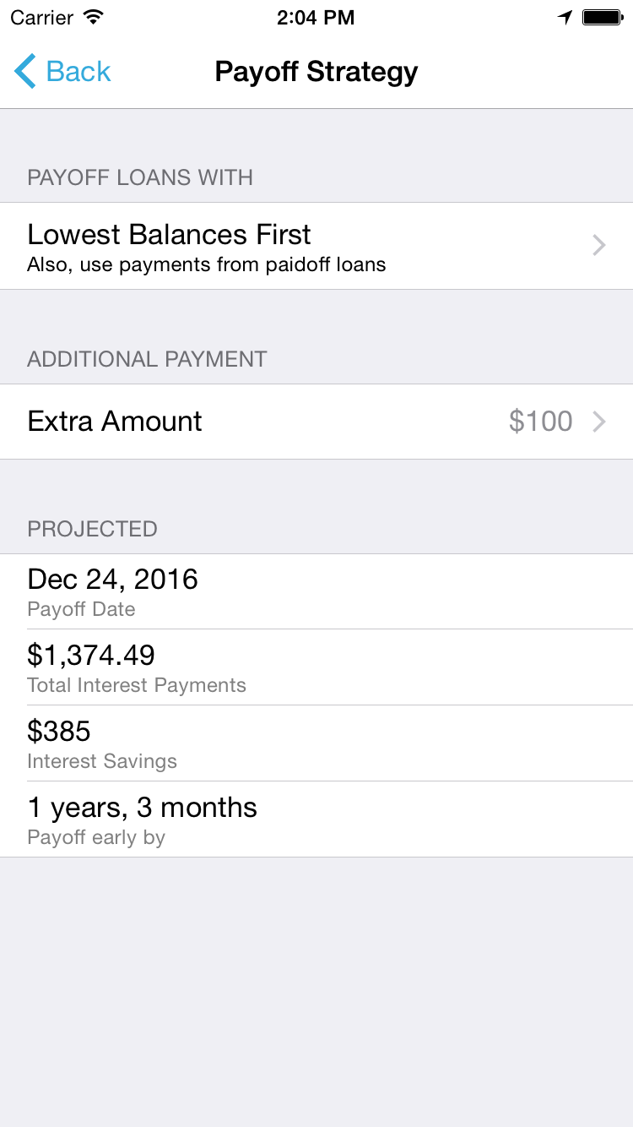Go back using the Back label
This screenshot has width=633, height=1127.
(78, 72)
